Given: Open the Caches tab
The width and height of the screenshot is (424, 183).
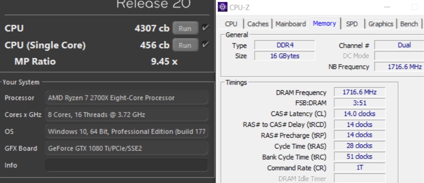Looking at the screenshot, I should tap(258, 24).
